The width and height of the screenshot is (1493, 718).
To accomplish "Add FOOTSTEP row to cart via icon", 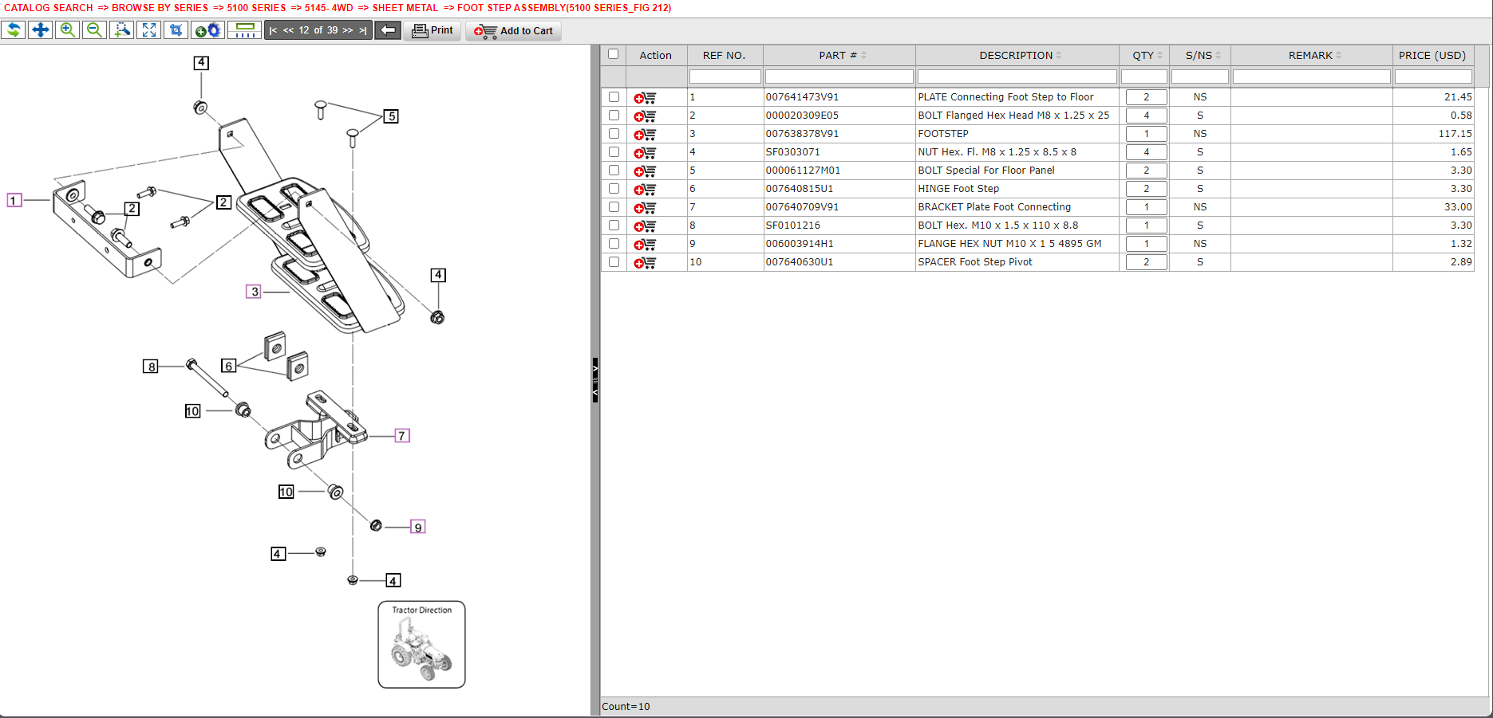I will pos(645,135).
